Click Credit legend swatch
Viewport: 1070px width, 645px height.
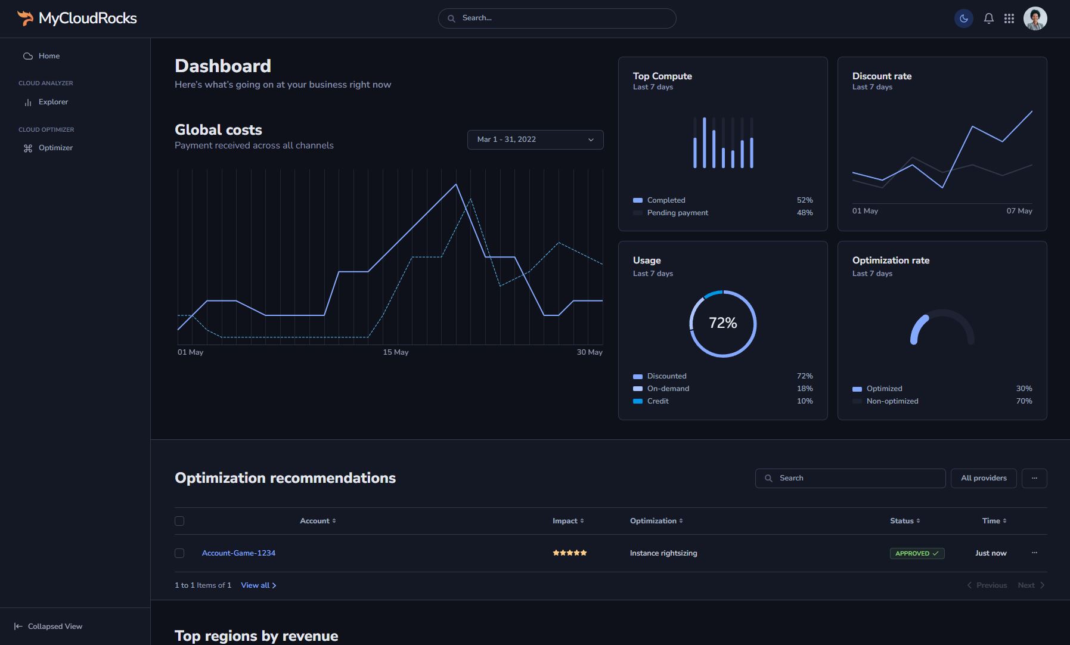[x=638, y=401]
